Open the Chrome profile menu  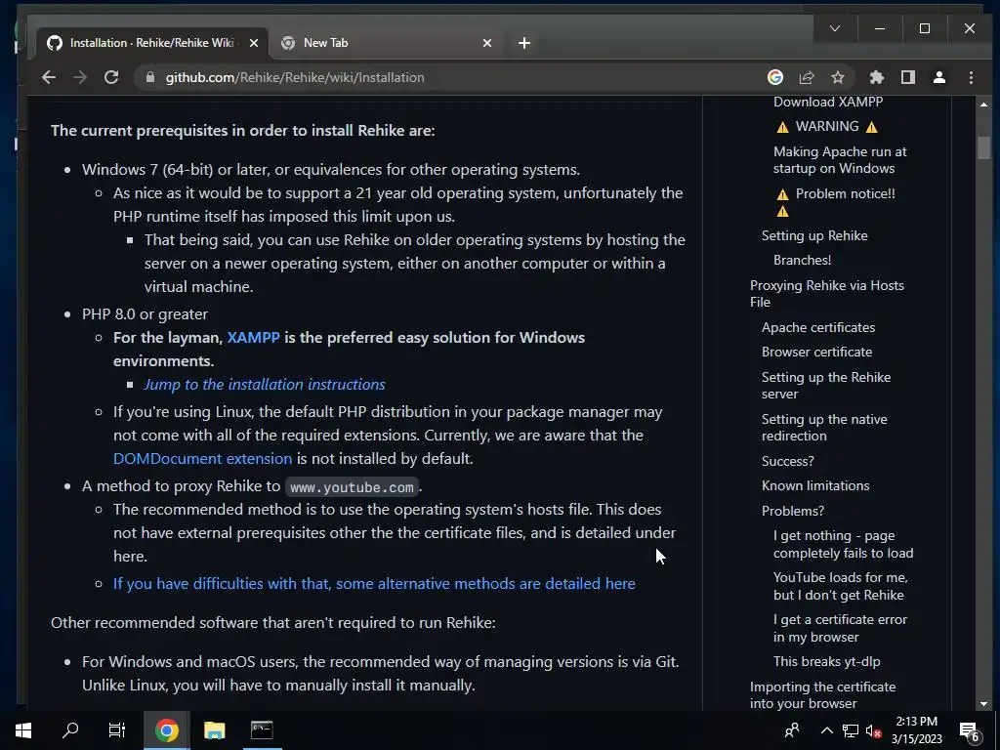coord(939,78)
